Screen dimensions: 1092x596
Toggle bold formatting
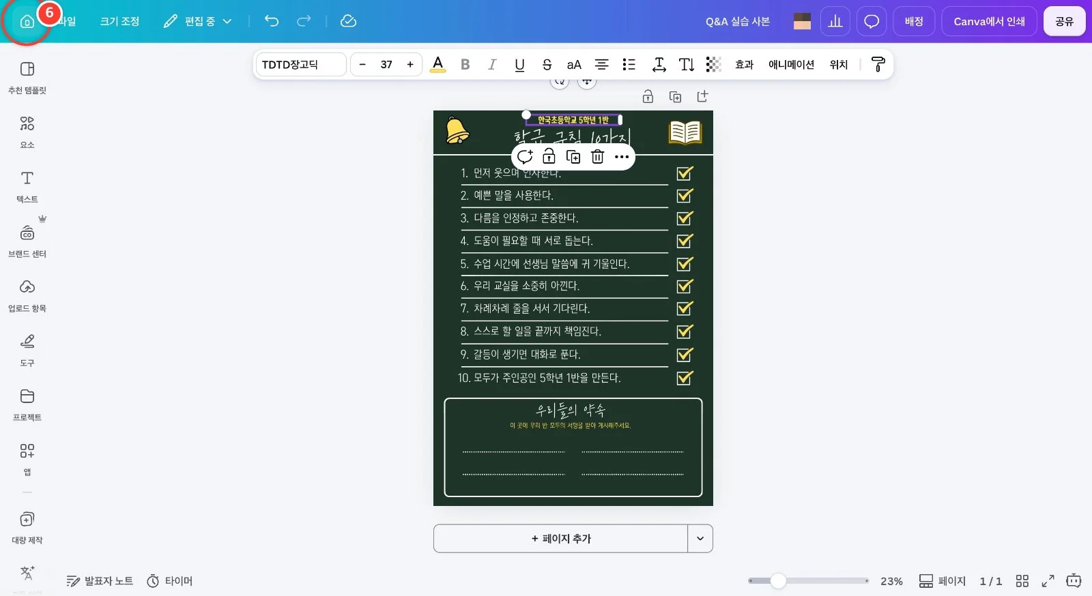(x=465, y=65)
